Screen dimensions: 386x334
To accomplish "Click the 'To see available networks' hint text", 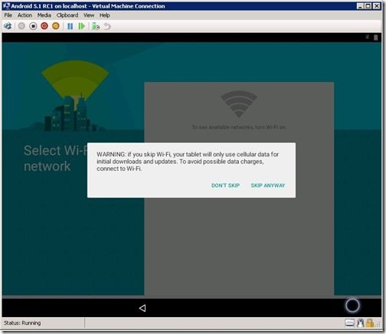I will pos(239,127).
